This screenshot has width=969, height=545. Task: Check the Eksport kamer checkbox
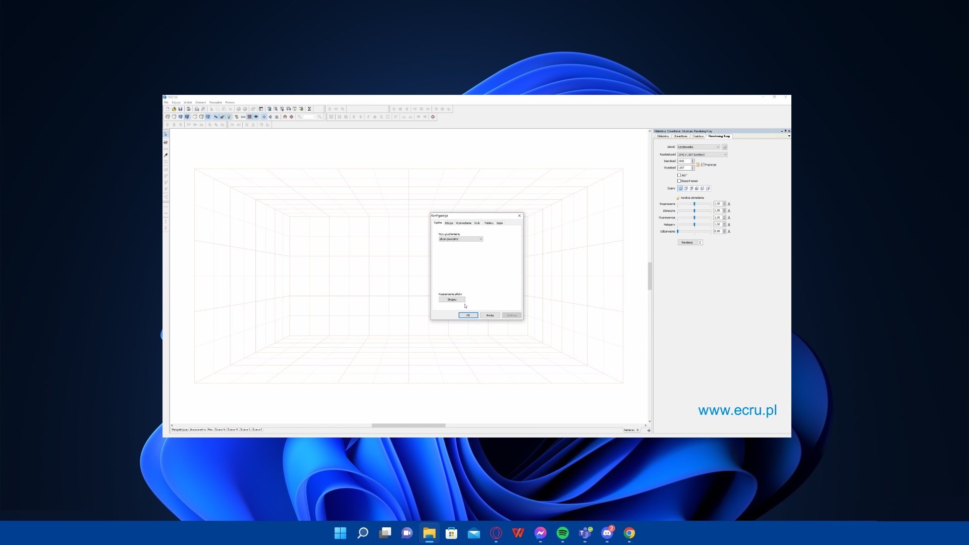[x=679, y=181]
